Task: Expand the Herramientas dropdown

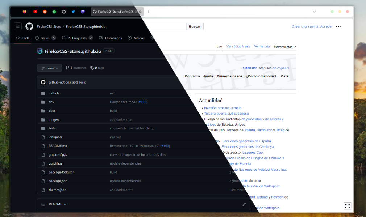Action: click(x=285, y=47)
